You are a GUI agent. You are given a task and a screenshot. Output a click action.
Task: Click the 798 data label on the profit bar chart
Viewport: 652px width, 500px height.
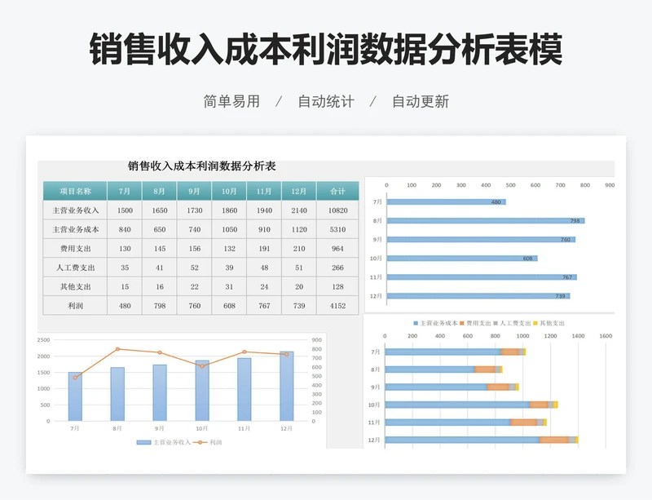point(575,221)
